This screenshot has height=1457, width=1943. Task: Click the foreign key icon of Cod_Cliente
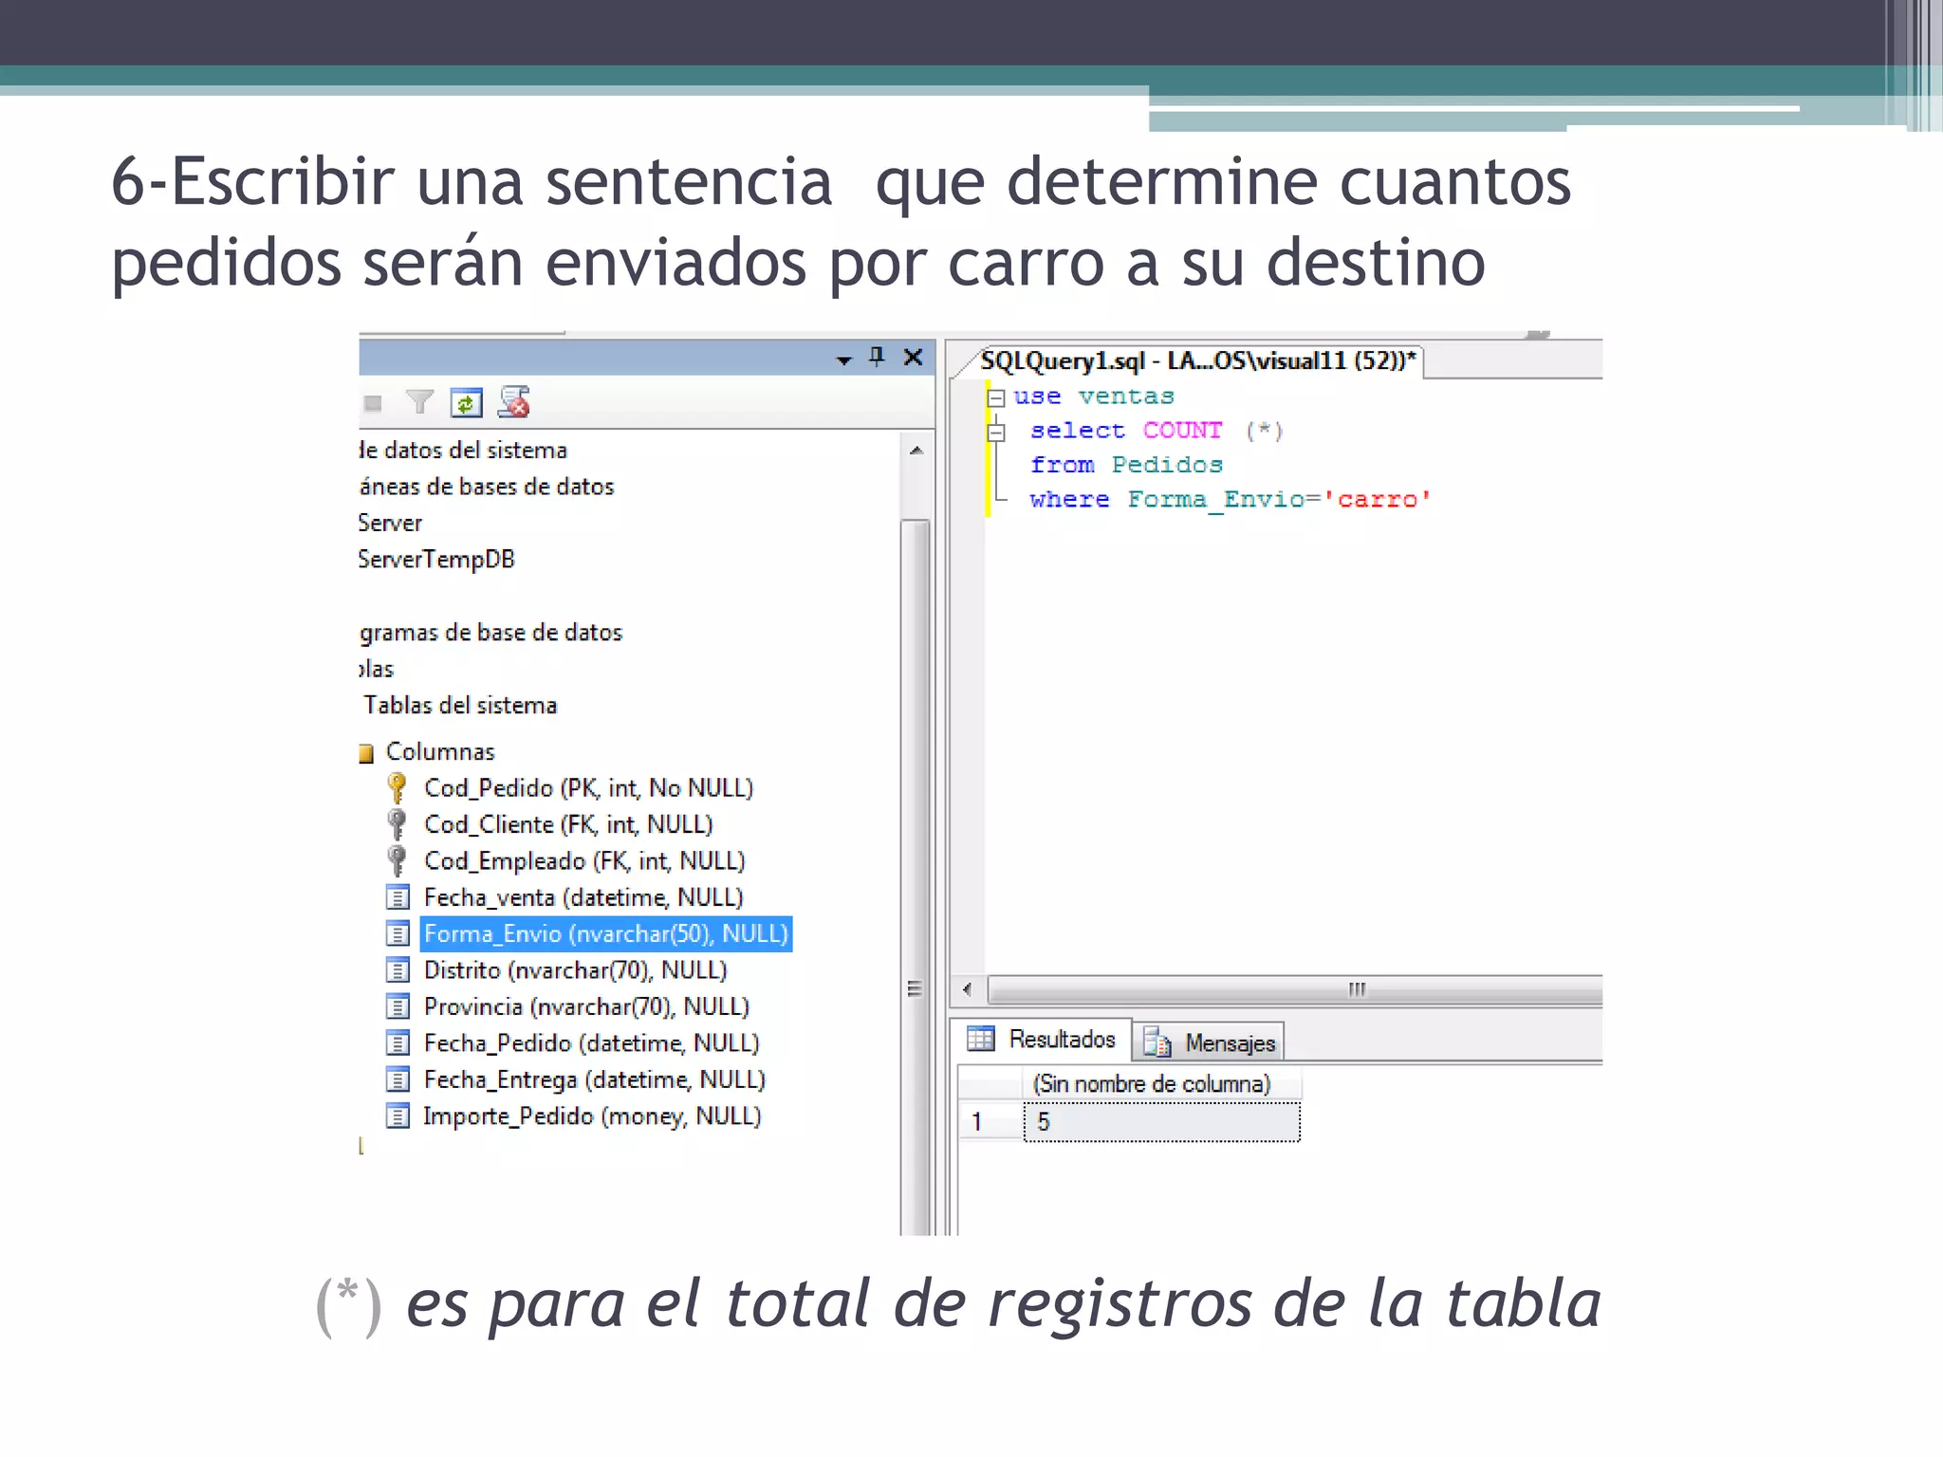pyautogui.click(x=398, y=824)
